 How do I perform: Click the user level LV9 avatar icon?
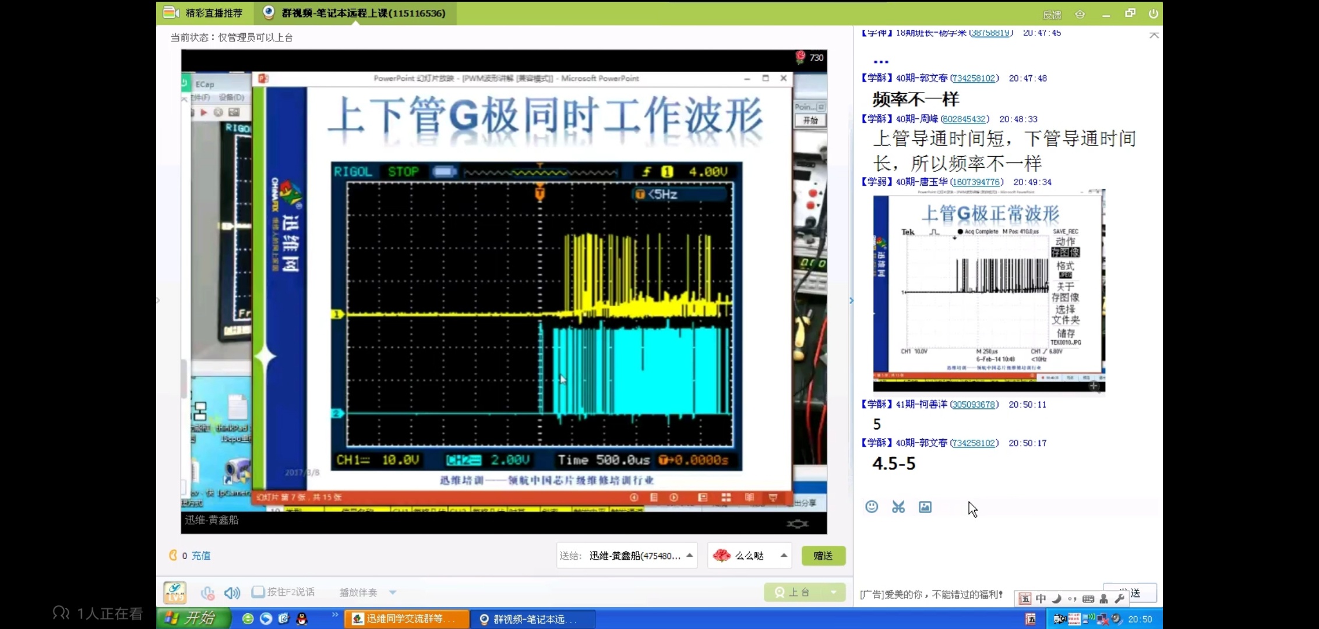[x=175, y=592]
